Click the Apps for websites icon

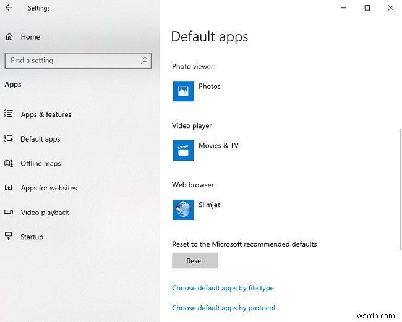[x=9, y=187]
